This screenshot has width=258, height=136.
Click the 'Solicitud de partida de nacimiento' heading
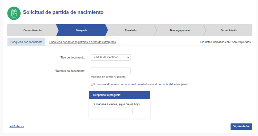[63, 12]
